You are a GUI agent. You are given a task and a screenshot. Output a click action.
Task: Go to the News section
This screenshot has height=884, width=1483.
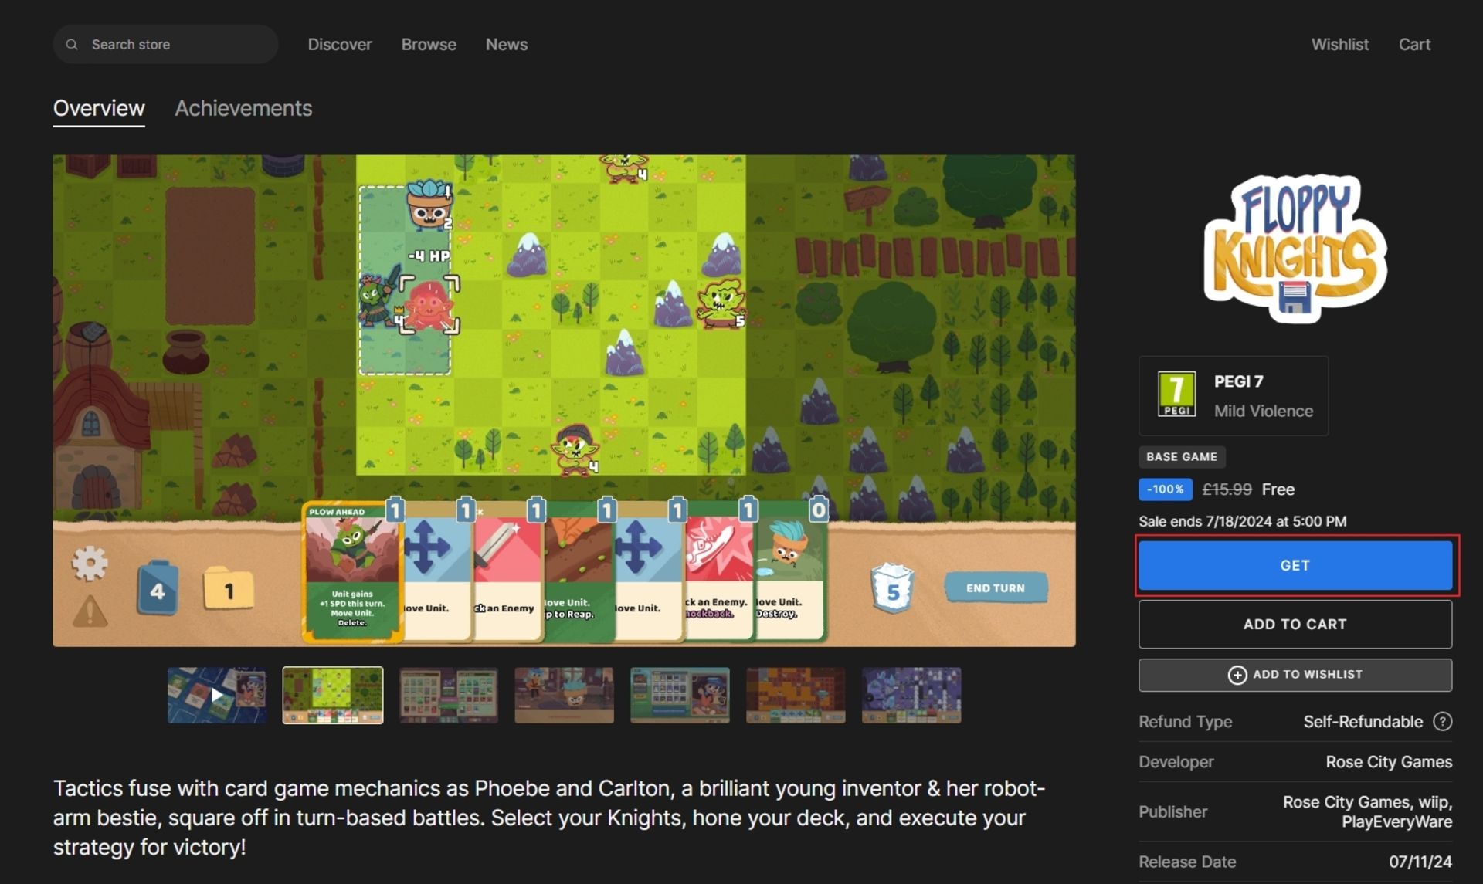click(507, 45)
